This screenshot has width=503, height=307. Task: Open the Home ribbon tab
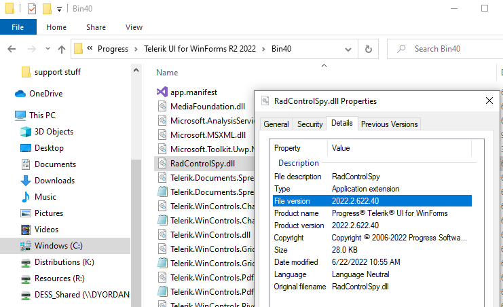click(56, 27)
